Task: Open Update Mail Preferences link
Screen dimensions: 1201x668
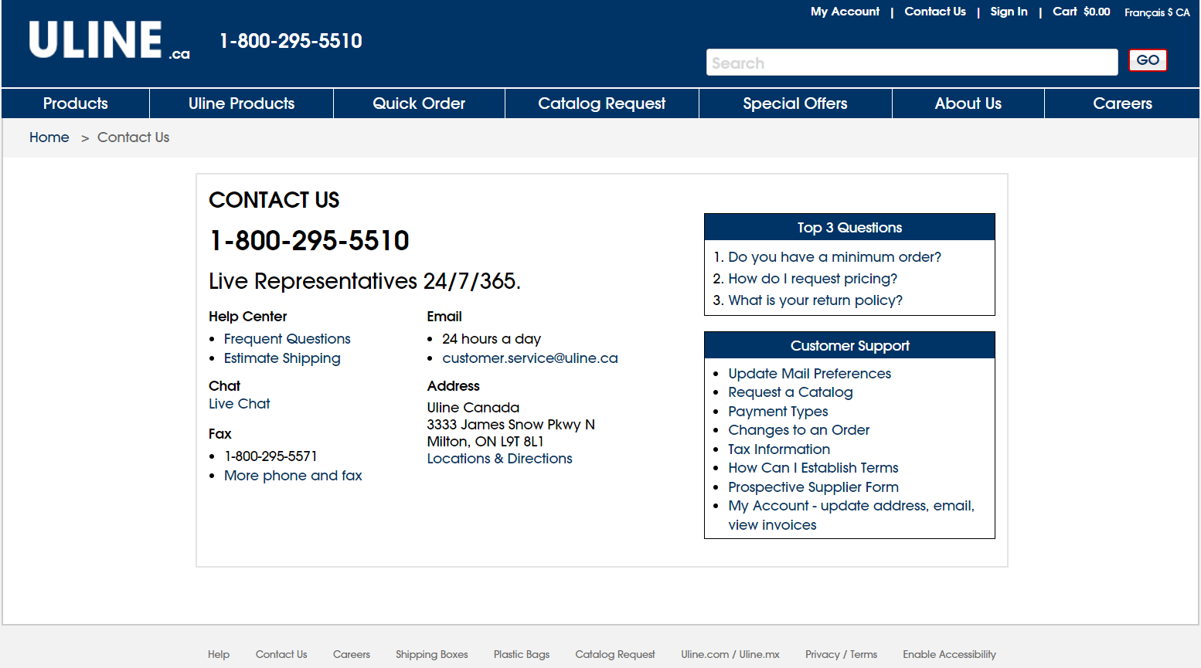Action: pyautogui.click(x=810, y=374)
